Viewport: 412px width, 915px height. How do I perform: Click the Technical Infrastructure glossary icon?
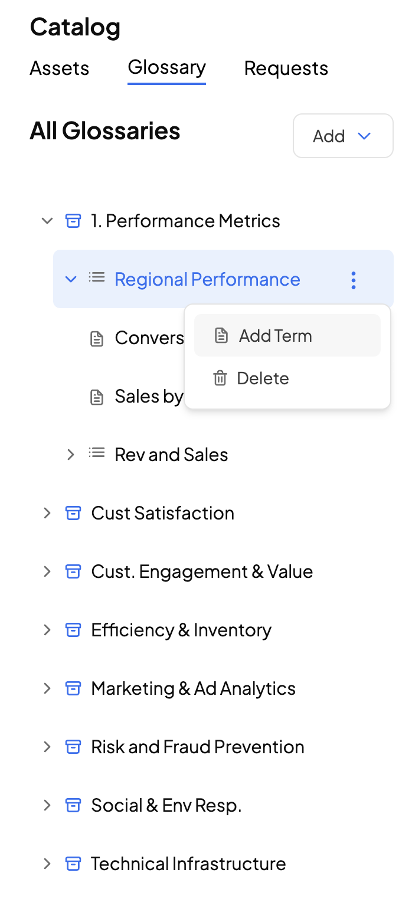coord(73,864)
